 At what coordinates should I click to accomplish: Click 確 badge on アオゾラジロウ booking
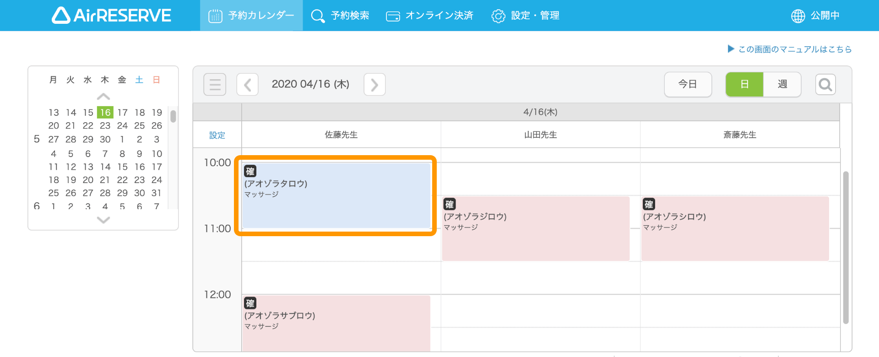450,204
